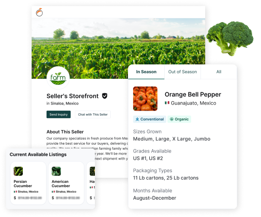
Task: Click the verified shield badge icon
Action: point(105,96)
